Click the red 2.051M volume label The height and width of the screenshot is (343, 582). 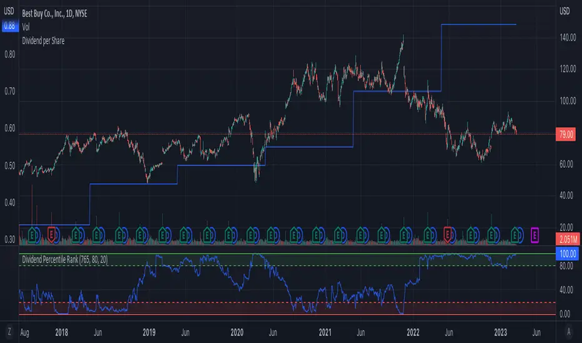coord(568,239)
